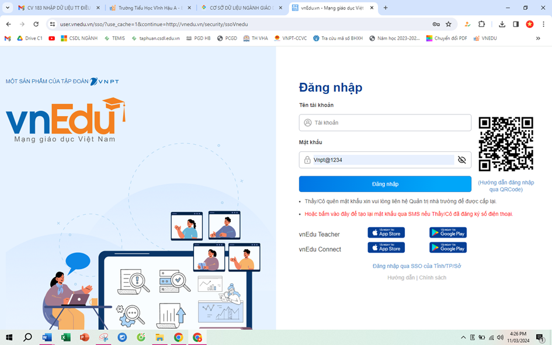Open the YouTube bookmark
The height and width of the screenshot is (345, 552).
coord(52,39)
